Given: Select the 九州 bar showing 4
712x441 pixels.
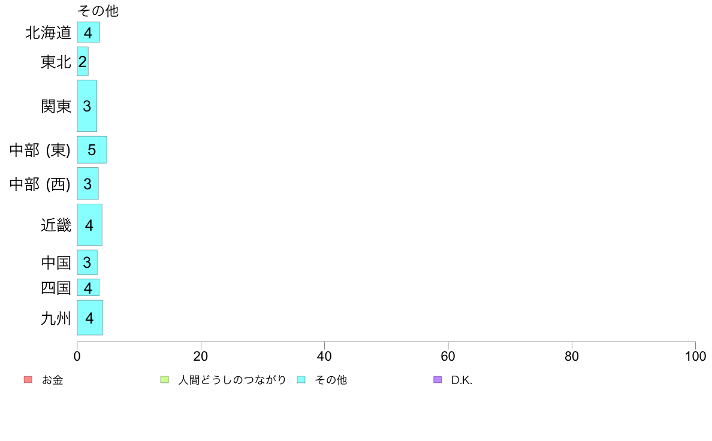Looking at the screenshot, I should pos(90,318).
